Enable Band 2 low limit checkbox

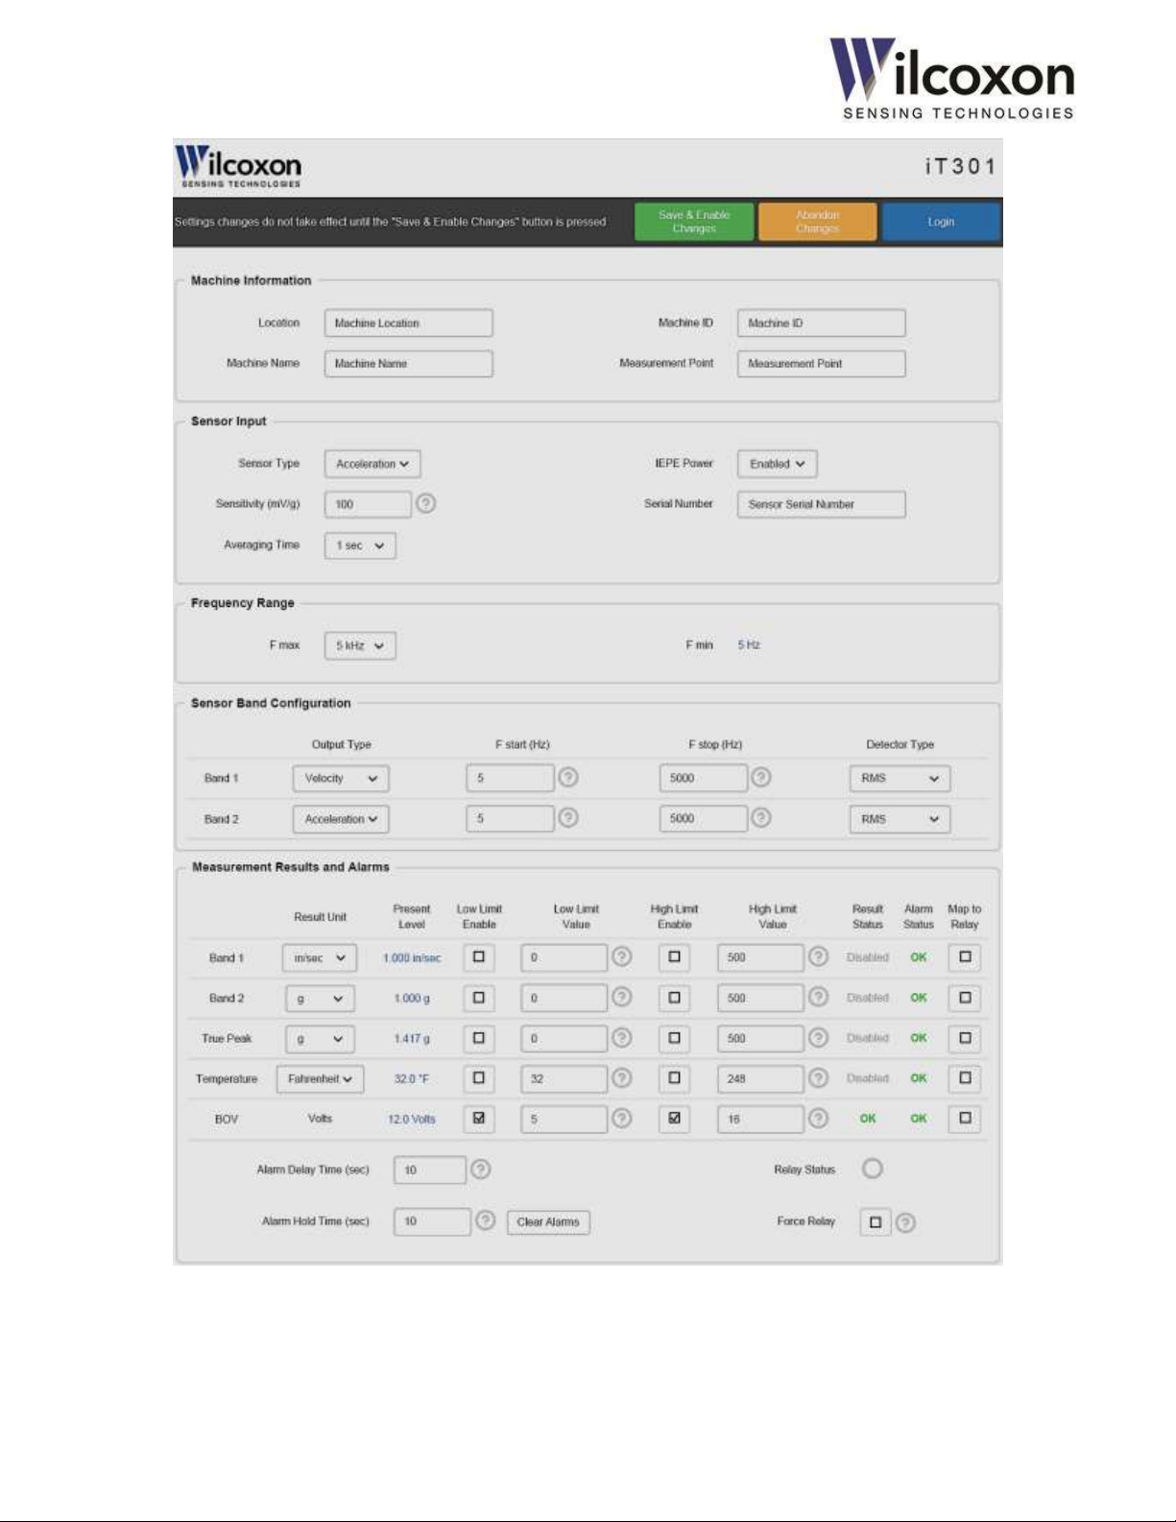click(479, 998)
